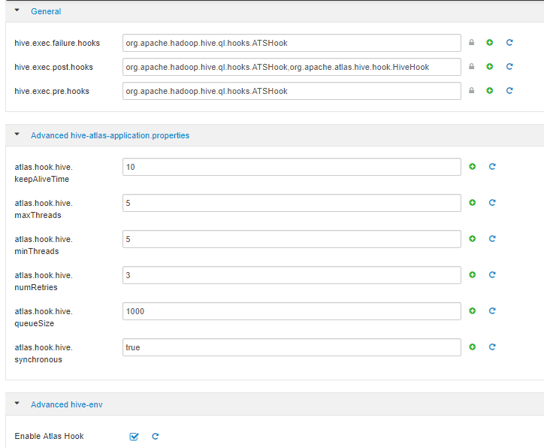Click Advanced hive-atlas-application.properties heading link
Screen dimensions: 544x448
coord(110,136)
